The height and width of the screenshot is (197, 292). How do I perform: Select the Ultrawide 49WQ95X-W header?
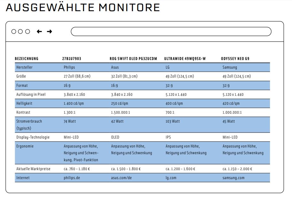(x=185, y=59)
